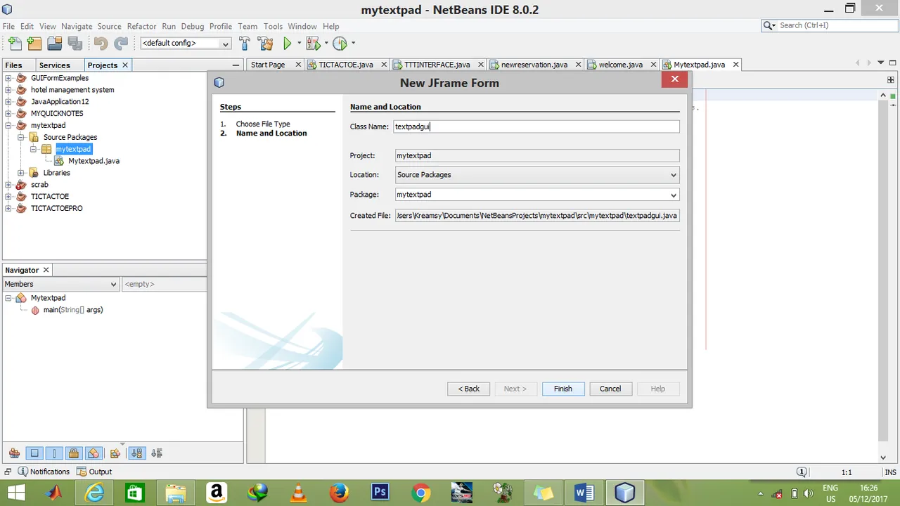Open the Tools menu
The image size is (900, 506).
tap(273, 26)
